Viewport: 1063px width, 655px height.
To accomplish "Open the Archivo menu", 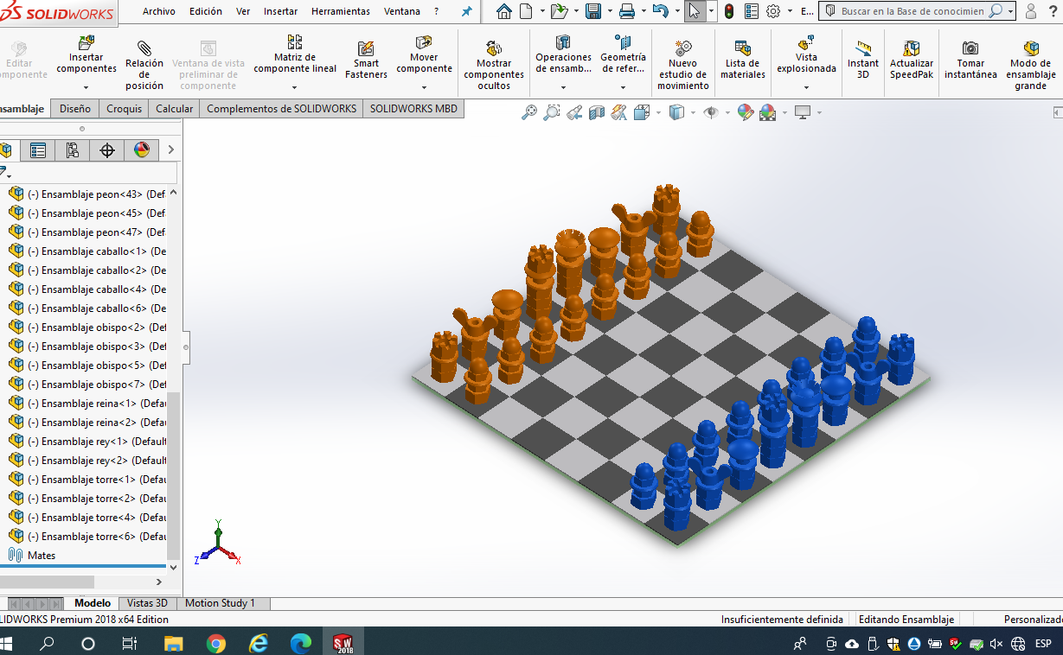I will click(x=159, y=11).
